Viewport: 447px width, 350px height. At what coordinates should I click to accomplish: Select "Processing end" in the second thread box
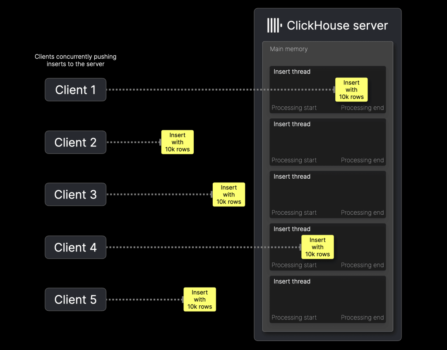[x=362, y=160]
